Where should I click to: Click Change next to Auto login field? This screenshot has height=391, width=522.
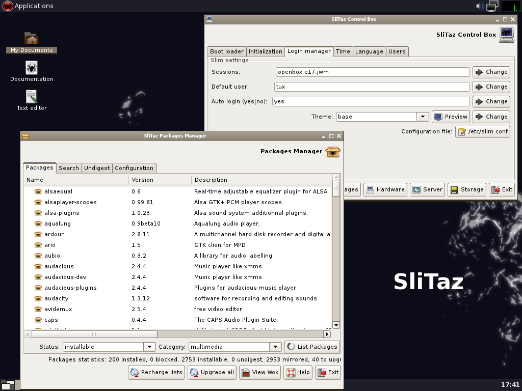click(x=491, y=102)
